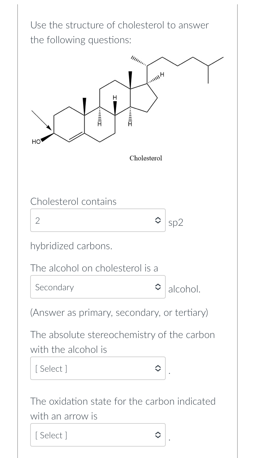The width and height of the screenshot is (255, 458).
Task: Click the chevron on the stereochemistry Select box
Action: point(158,368)
